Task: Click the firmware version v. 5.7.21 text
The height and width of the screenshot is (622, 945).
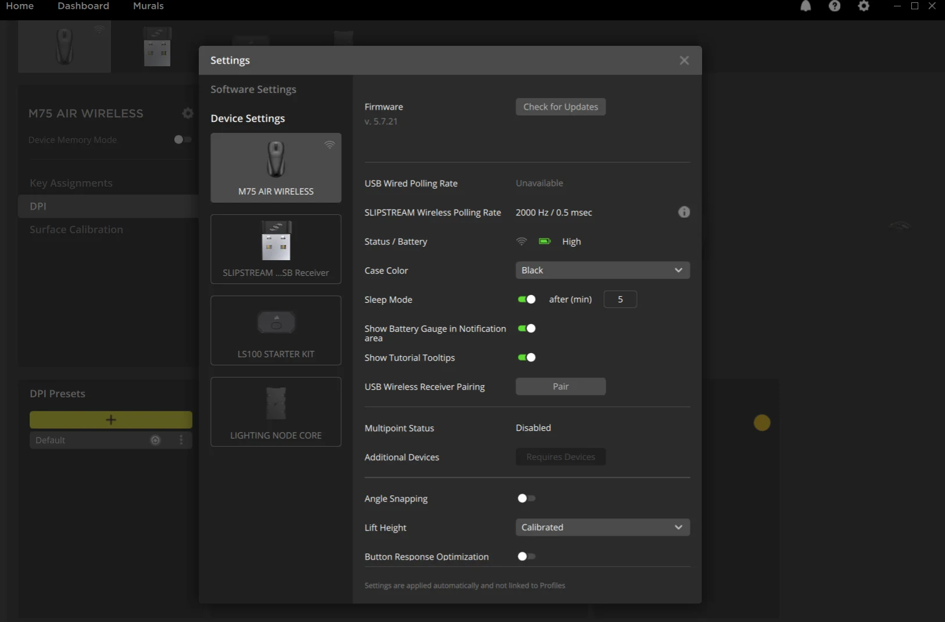Action: pos(381,121)
